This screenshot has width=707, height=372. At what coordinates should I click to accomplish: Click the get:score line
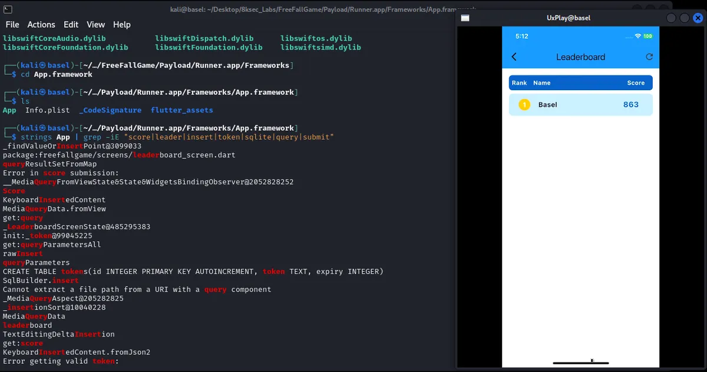(23, 343)
